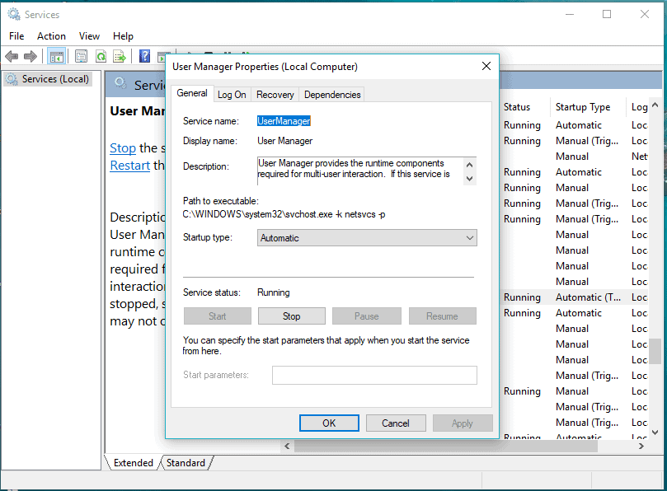Confirm the dialog with OK

click(x=329, y=423)
